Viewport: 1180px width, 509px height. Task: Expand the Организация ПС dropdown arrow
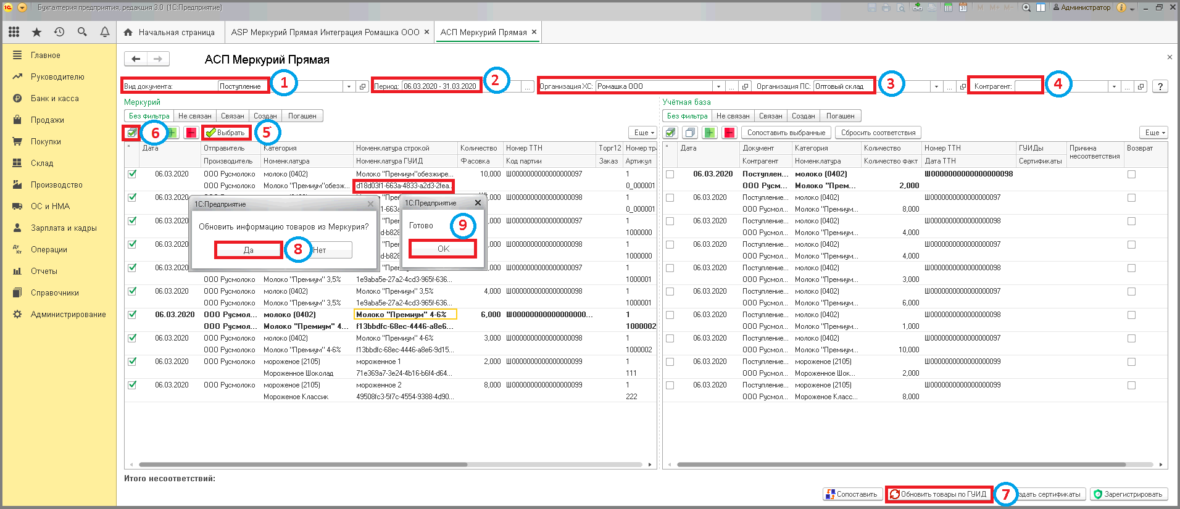(936, 86)
